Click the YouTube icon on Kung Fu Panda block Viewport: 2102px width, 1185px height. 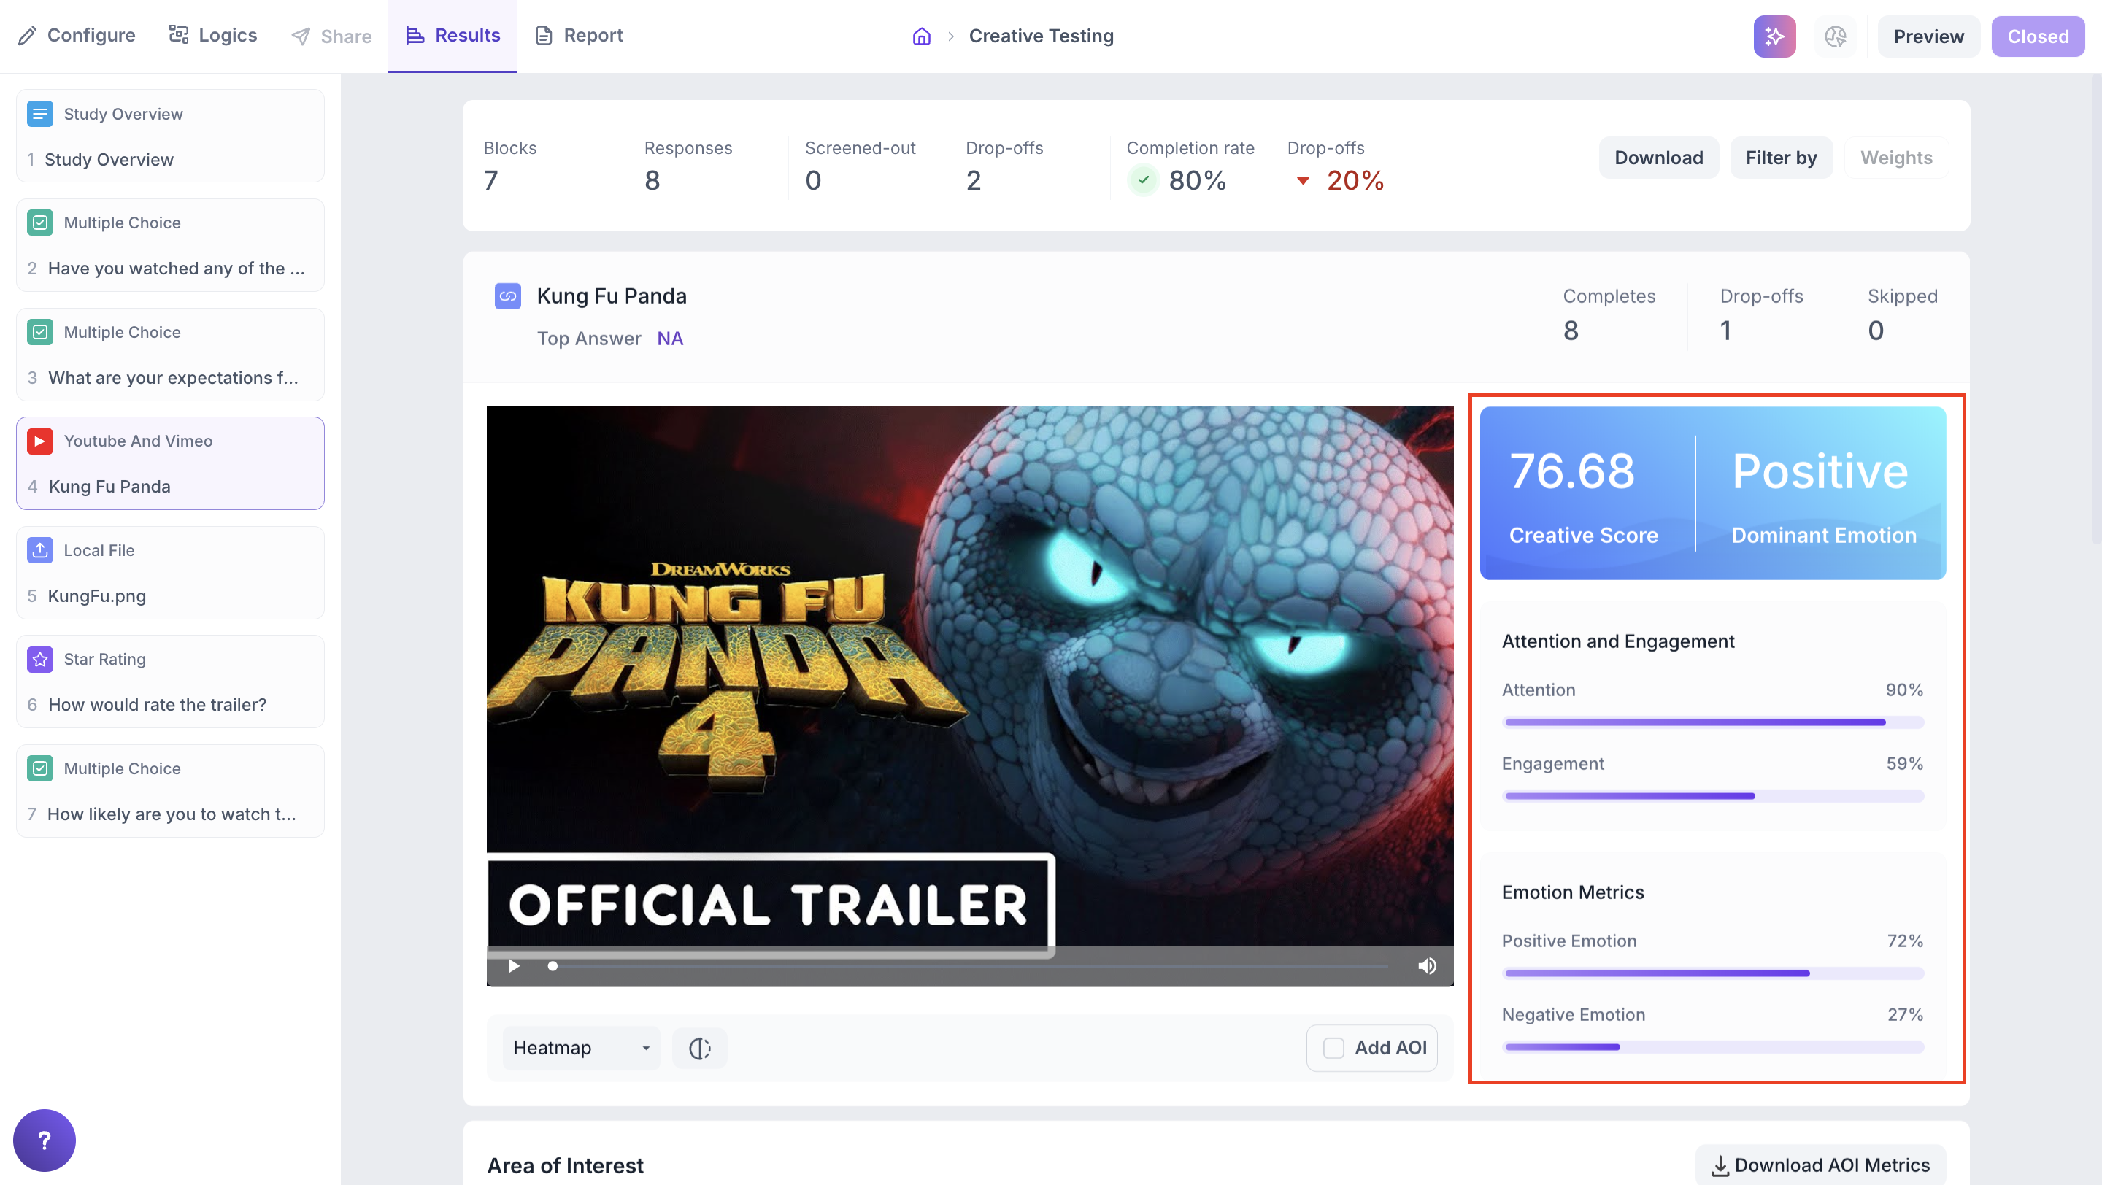39,441
